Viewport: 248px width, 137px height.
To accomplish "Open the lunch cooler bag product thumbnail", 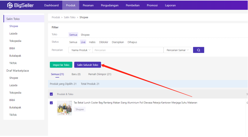I will pyautogui.click(x=64, y=108).
